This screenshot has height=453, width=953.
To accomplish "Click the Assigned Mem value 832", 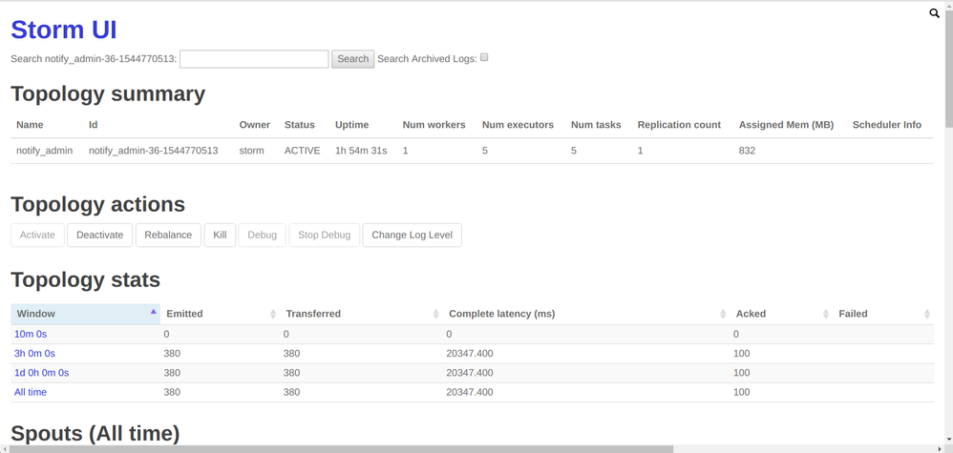I will pos(747,151).
